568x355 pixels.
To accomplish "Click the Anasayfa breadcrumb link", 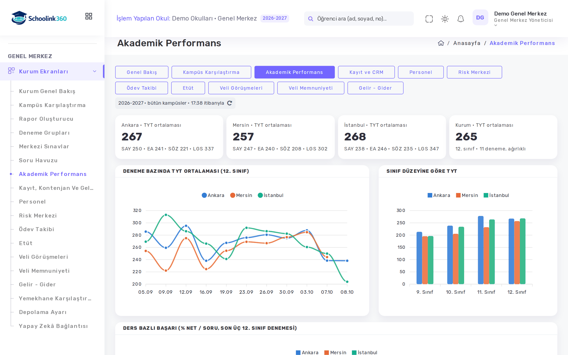I will 467,43.
